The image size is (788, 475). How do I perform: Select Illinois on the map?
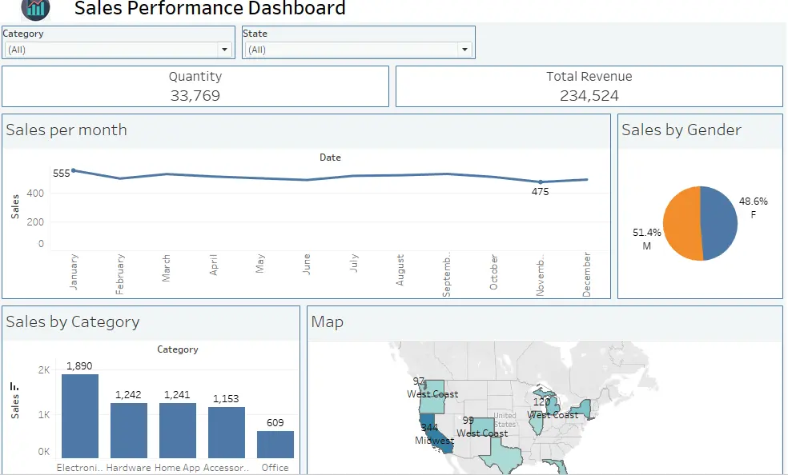coord(537,425)
